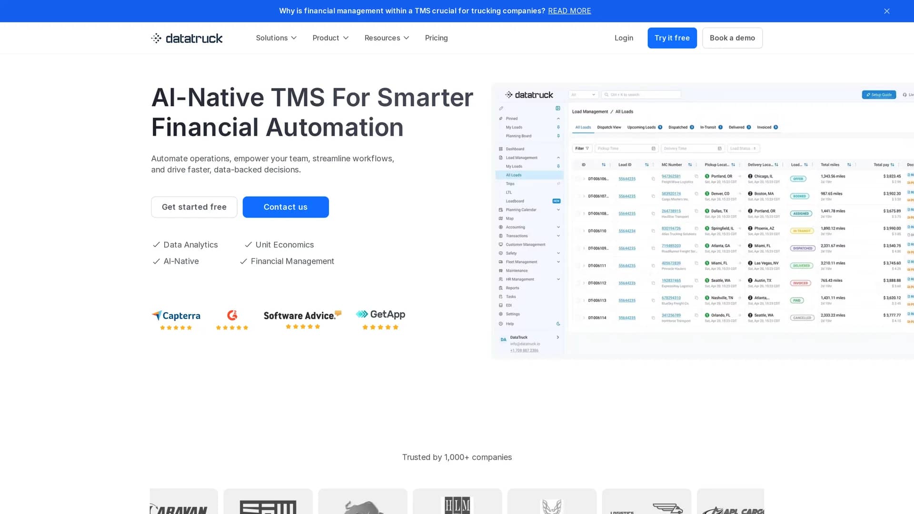Click the Book a demo button
The width and height of the screenshot is (914, 514).
732,38
